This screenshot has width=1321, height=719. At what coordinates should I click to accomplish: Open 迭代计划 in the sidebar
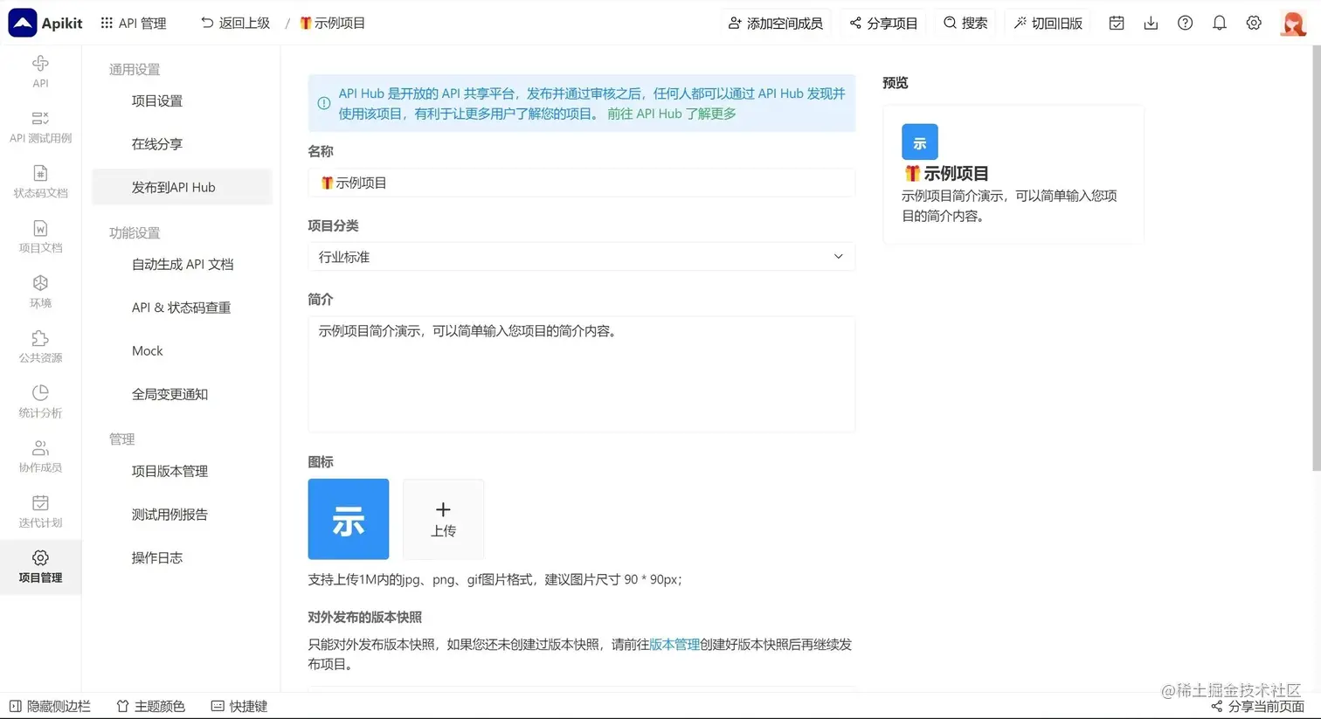point(40,512)
